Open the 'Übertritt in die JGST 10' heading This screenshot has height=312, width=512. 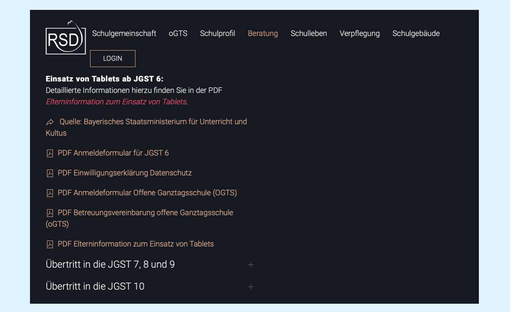coord(95,286)
